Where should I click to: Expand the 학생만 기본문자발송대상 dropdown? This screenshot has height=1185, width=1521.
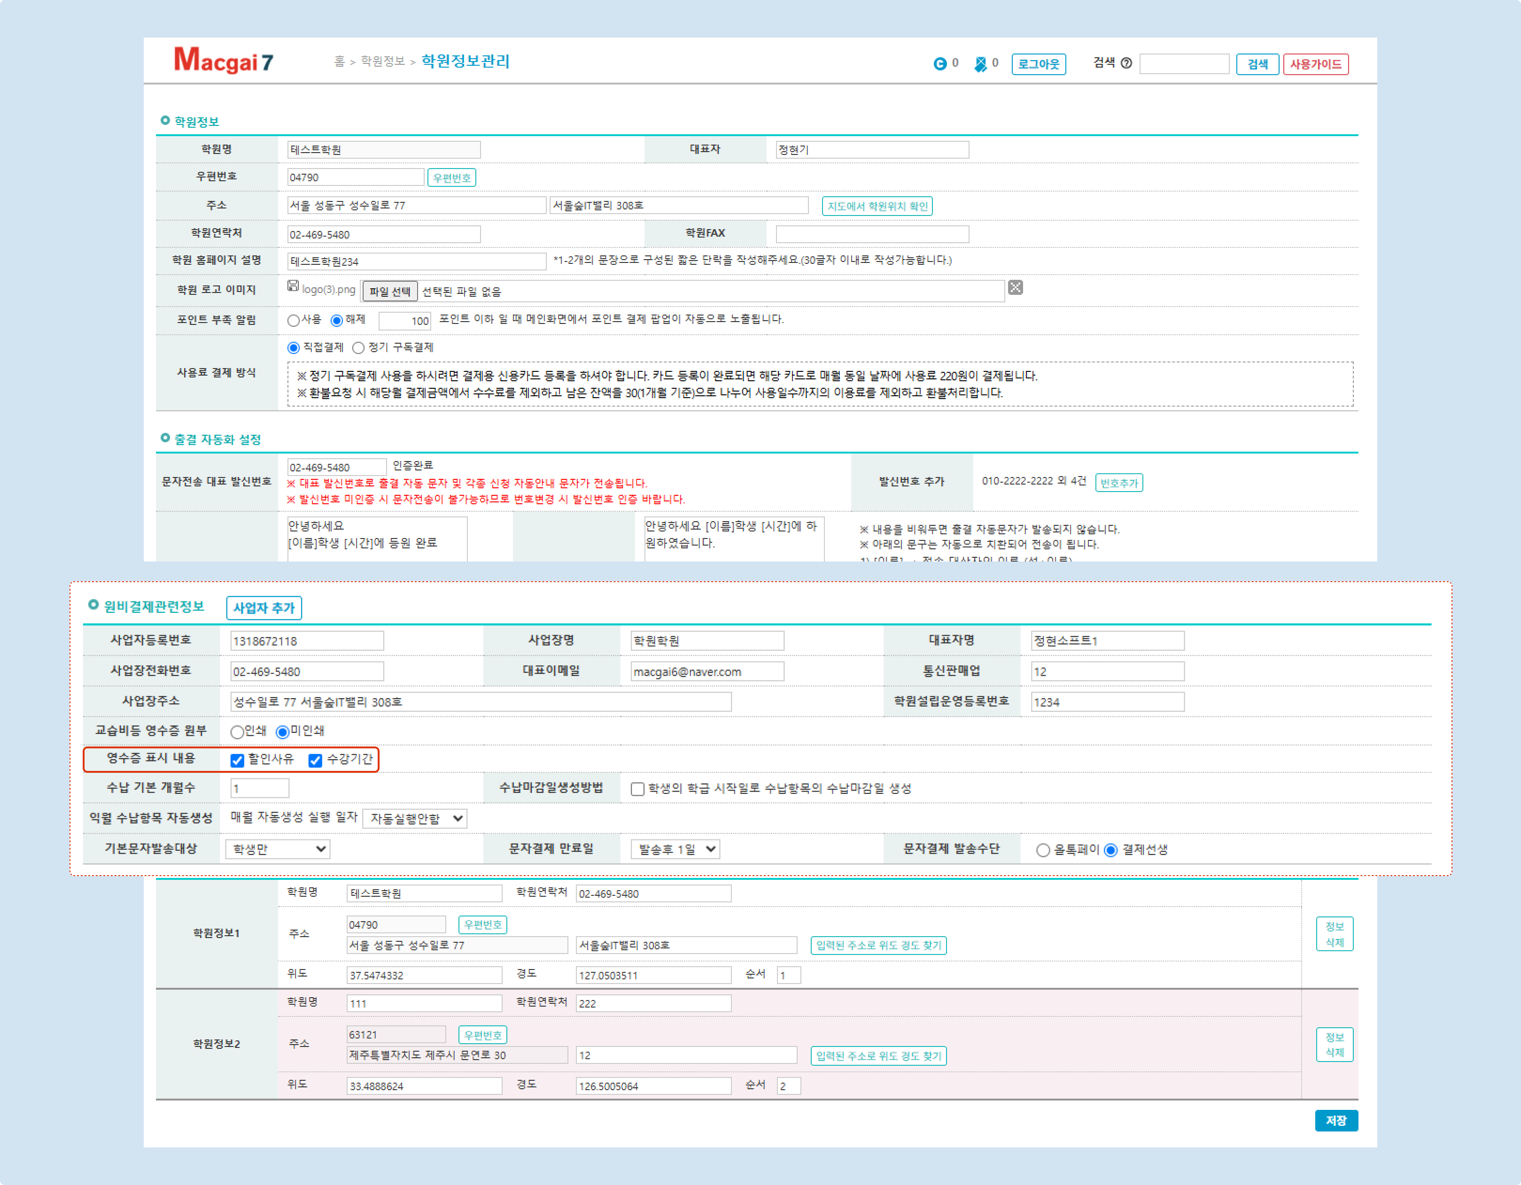click(277, 849)
